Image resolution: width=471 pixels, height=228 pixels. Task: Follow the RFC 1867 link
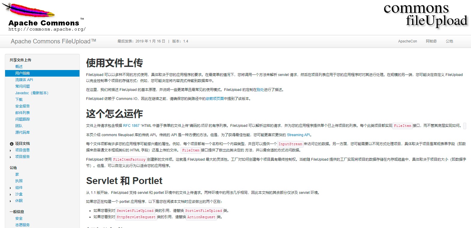point(131,126)
